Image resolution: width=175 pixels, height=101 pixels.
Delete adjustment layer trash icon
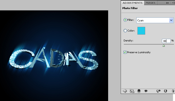click(x=173, y=91)
